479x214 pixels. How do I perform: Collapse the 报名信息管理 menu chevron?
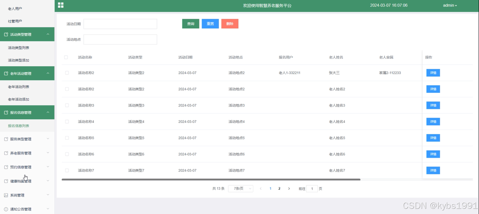tap(48, 112)
